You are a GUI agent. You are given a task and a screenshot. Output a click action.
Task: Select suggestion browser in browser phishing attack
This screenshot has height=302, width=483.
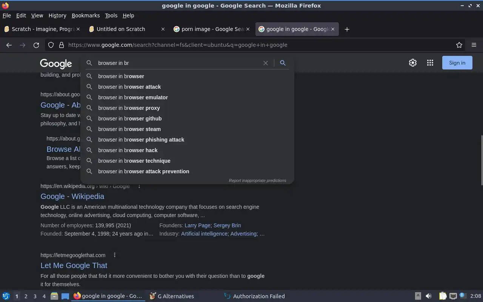187,140
